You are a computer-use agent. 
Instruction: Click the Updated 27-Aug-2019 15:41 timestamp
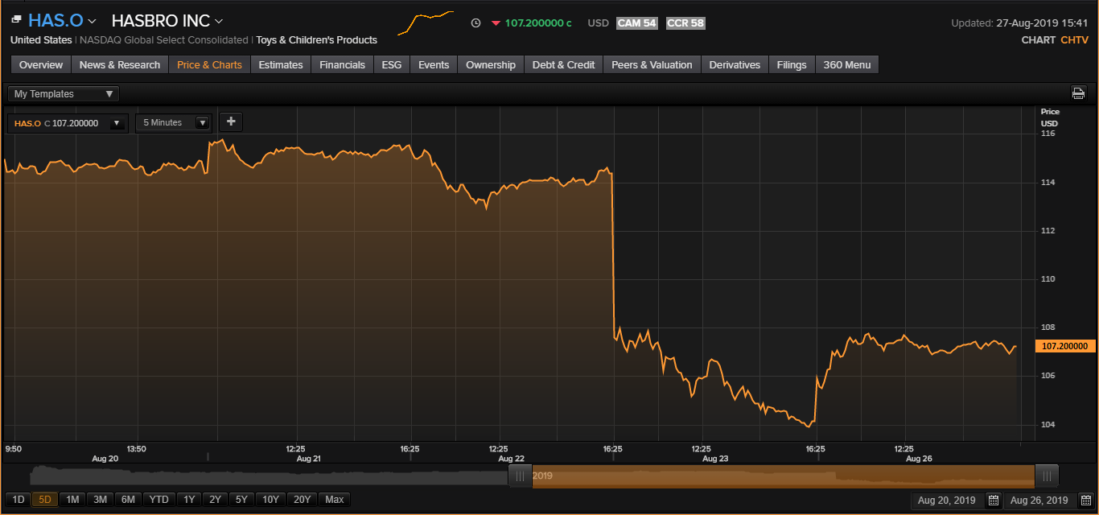1019,23
